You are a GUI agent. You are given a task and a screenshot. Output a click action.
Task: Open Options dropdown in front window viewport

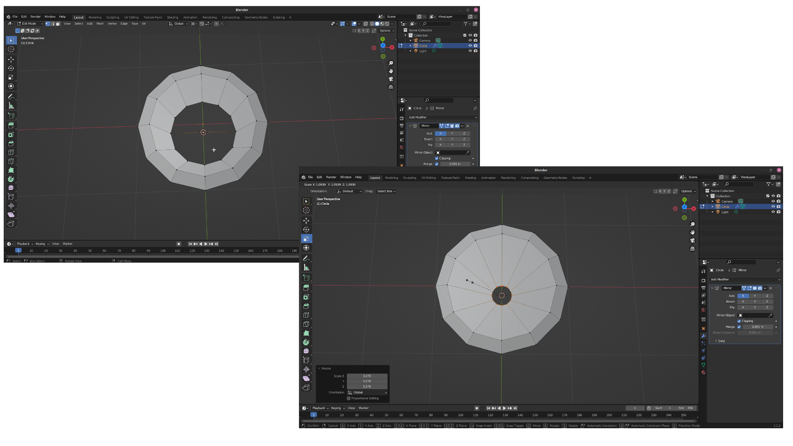[688, 191]
